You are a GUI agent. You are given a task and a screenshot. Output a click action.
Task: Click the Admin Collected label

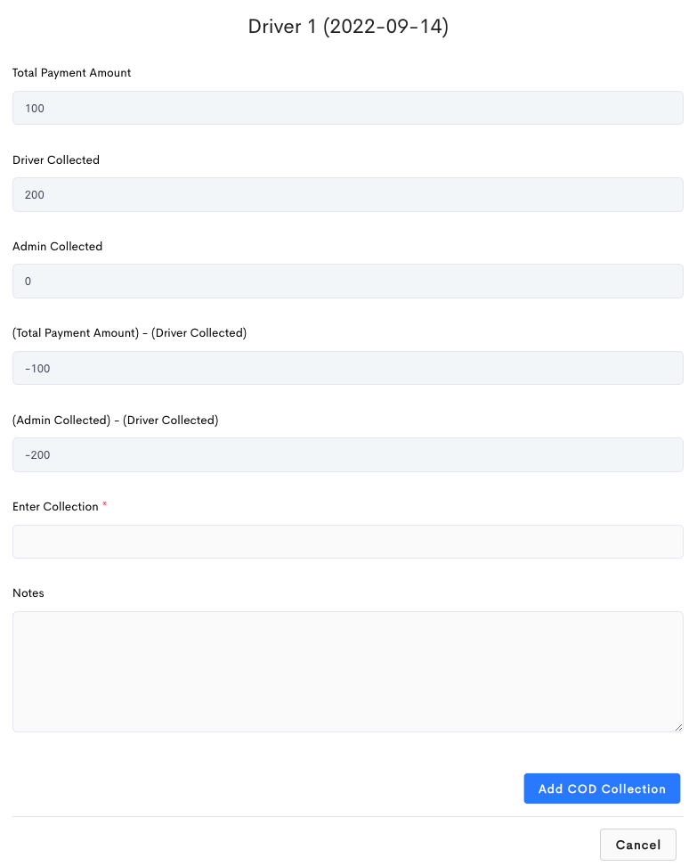(x=57, y=246)
